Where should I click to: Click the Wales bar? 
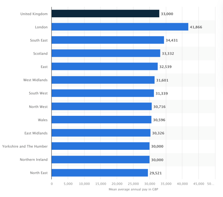[101, 120]
